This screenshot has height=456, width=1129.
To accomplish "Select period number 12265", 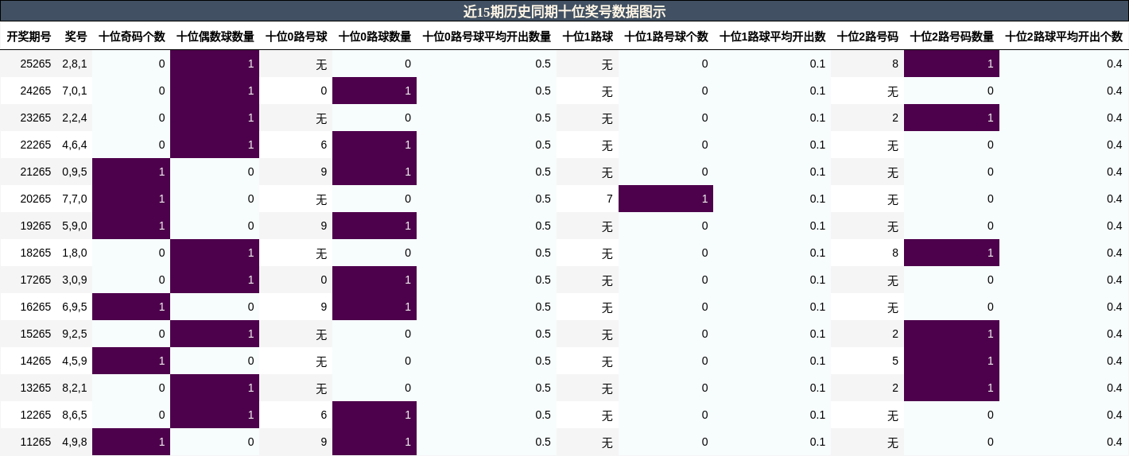I will [x=36, y=415].
